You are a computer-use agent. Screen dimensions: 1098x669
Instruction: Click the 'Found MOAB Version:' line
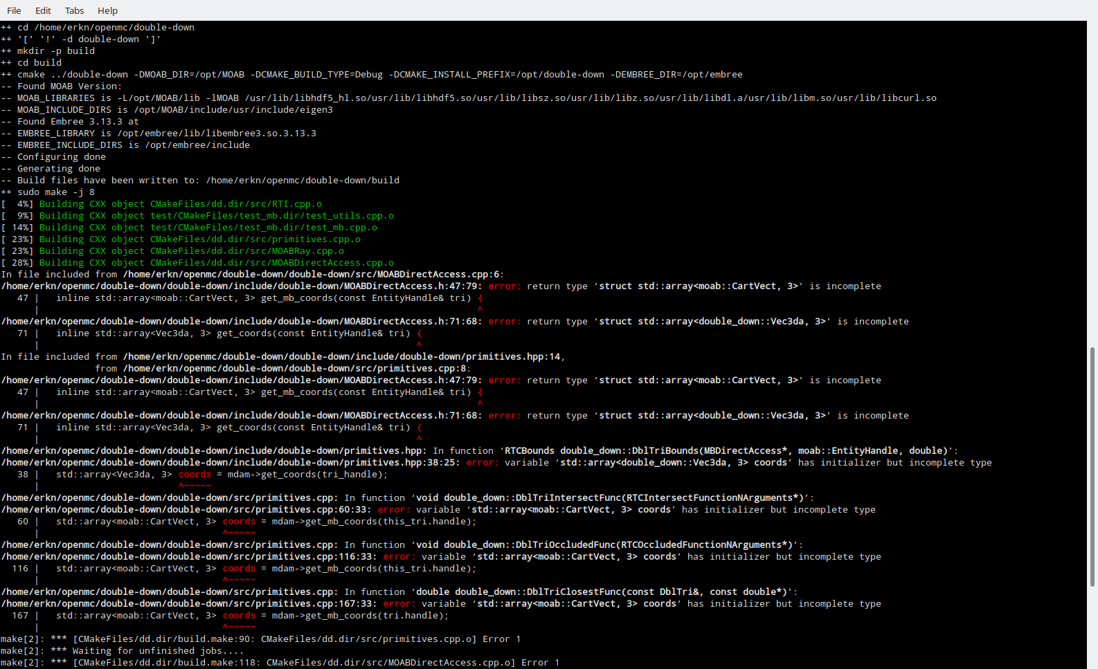pyautogui.click(x=62, y=86)
